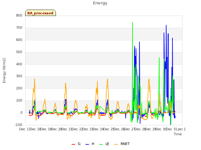Click the blue H legend swatch
Viewport: 201px width, 150px height.
coord(87,144)
